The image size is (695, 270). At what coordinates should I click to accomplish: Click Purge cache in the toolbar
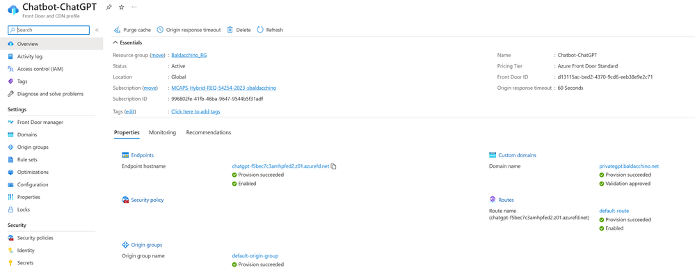point(132,30)
